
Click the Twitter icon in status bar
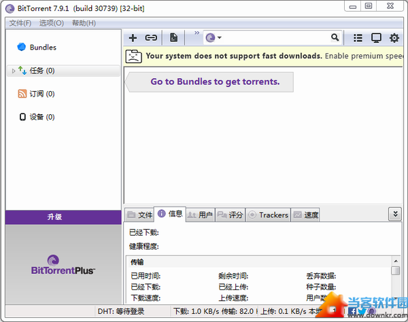coord(362,311)
